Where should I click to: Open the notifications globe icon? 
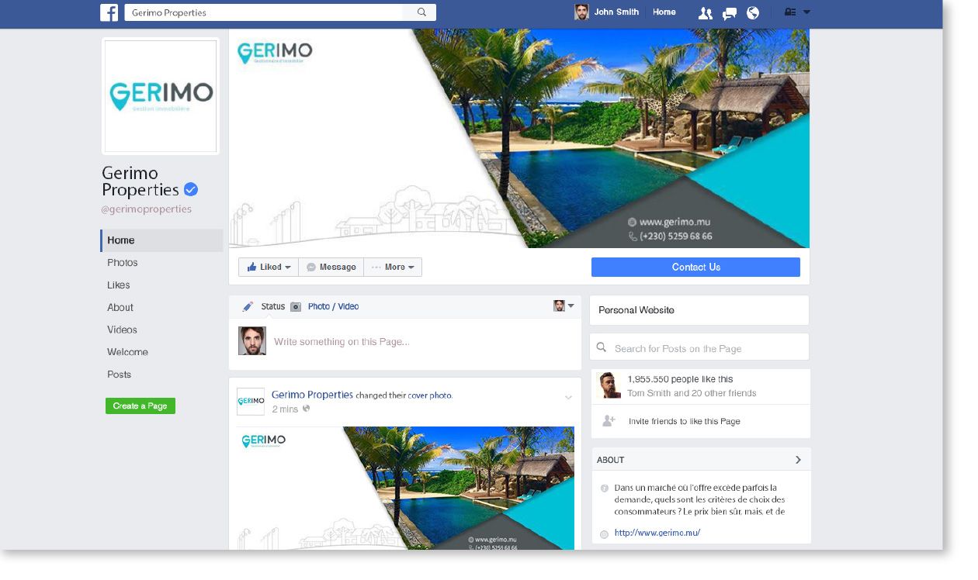[x=752, y=12]
